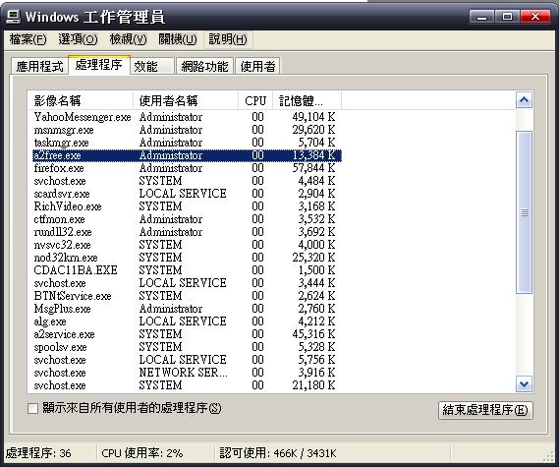The image size is (559, 467).
Task: Open the 檔案(F) menu
Action: pyautogui.click(x=28, y=39)
